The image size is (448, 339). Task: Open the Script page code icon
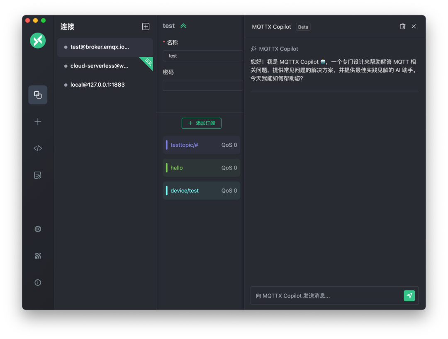(x=38, y=148)
